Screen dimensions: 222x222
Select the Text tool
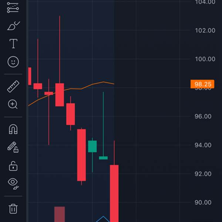pyautogui.click(x=13, y=44)
